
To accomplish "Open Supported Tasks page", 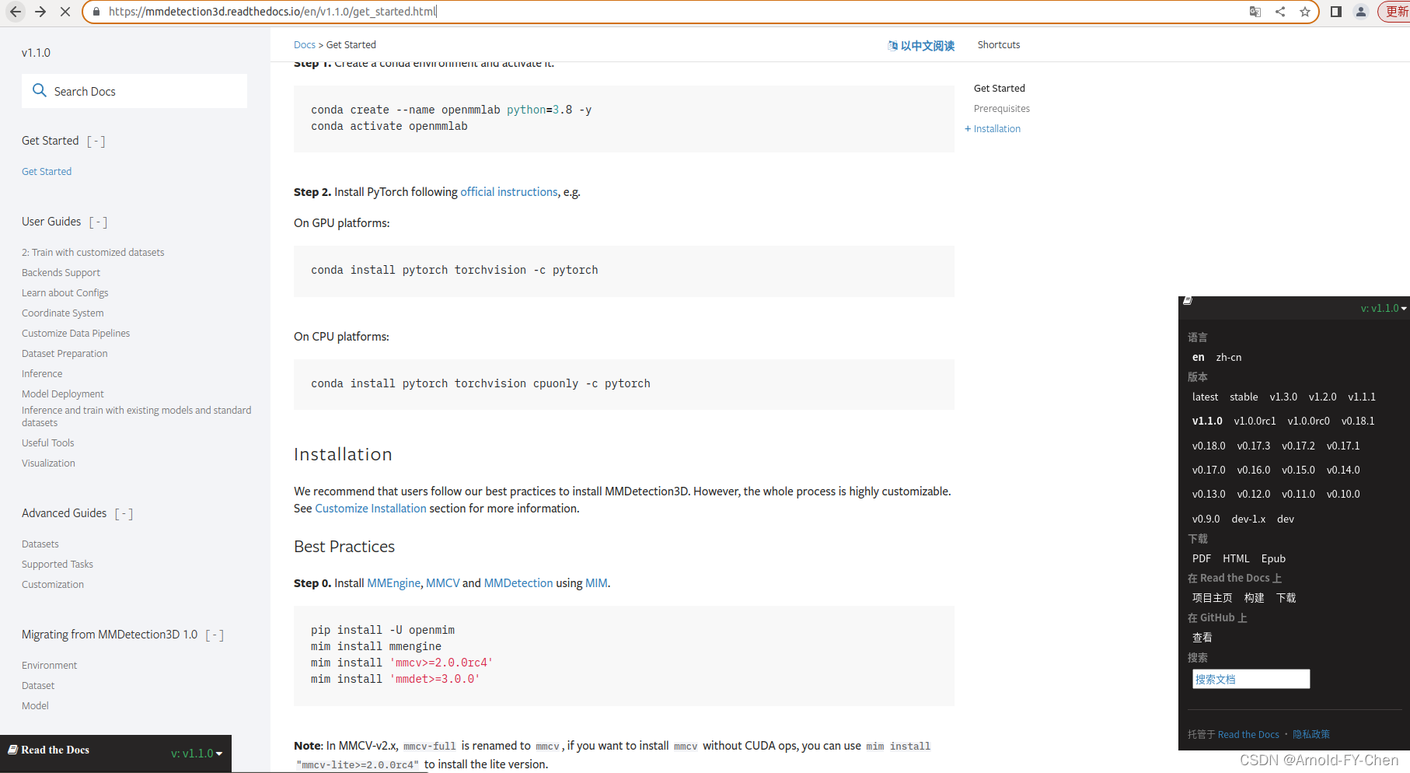I will point(57,564).
